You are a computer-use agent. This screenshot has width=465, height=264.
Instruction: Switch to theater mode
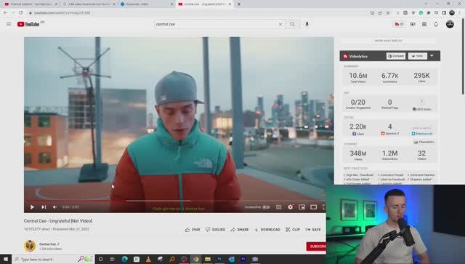click(x=313, y=207)
